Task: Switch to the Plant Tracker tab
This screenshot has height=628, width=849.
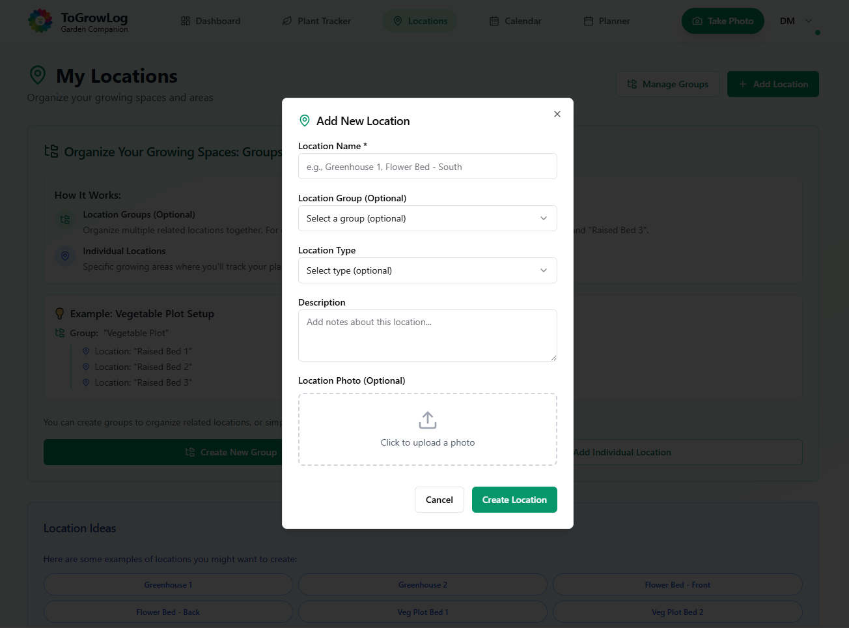Action: pos(316,21)
